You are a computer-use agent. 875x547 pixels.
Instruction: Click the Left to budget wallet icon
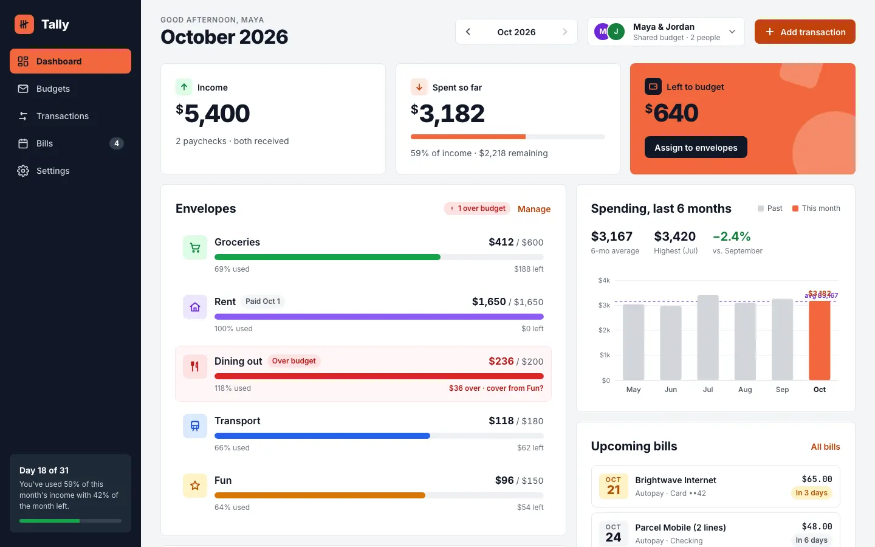click(653, 86)
